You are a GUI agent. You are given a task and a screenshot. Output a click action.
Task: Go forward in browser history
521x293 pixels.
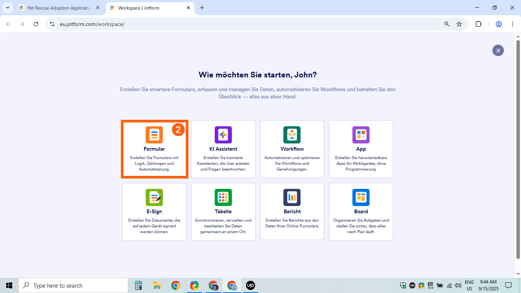click(x=22, y=24)
